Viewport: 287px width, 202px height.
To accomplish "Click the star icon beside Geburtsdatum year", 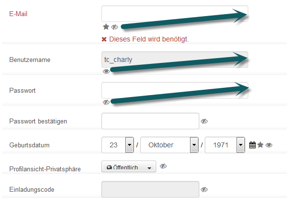I will pyautogui.click(x=260, y=145).
